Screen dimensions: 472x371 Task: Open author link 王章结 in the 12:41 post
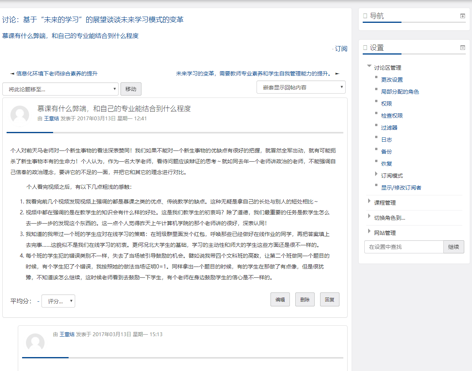pos(51,118)
